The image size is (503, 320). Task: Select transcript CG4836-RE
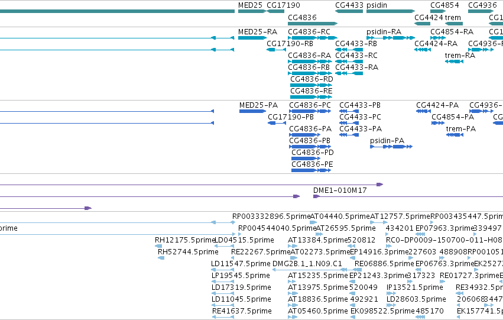tap(311, 97)
